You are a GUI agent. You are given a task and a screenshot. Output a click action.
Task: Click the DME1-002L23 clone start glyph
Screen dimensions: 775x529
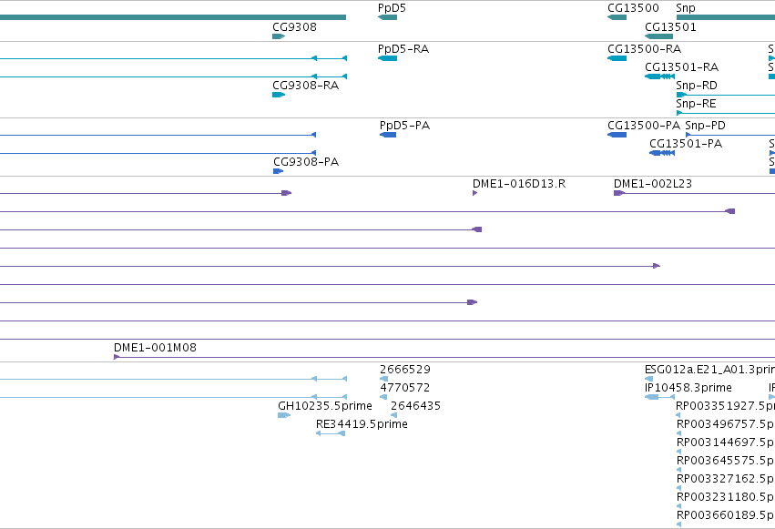(x=619, y=194)
